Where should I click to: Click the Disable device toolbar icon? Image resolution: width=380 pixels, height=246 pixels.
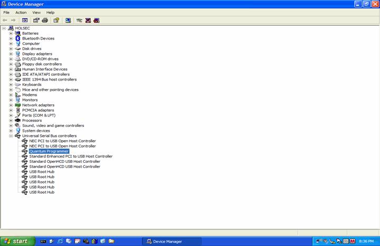[96, 21]
